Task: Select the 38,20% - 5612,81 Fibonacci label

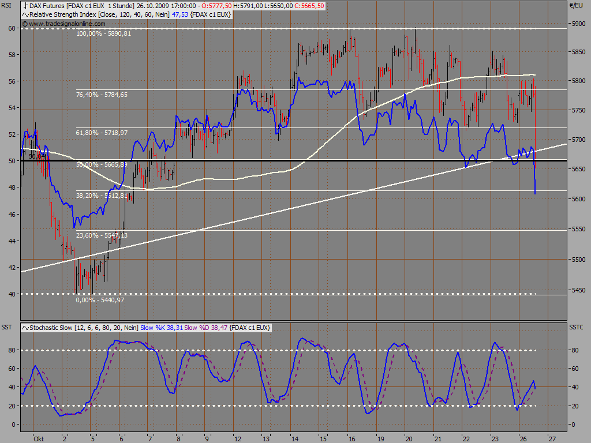Action: (x=102, y=196)
